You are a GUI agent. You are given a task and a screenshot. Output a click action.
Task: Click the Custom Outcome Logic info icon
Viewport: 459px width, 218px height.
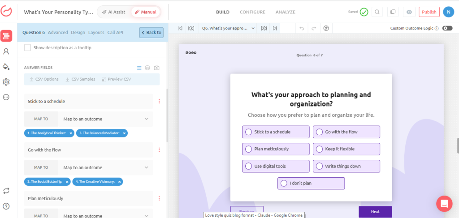tap(437, 29)
